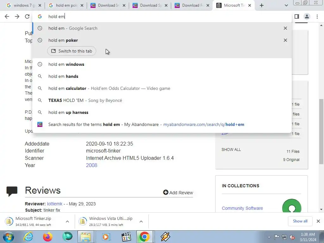Open the Chrome three-dot menu
This screenshot has width=324, height=243.
pyautogui.click(x=317, y=16)
